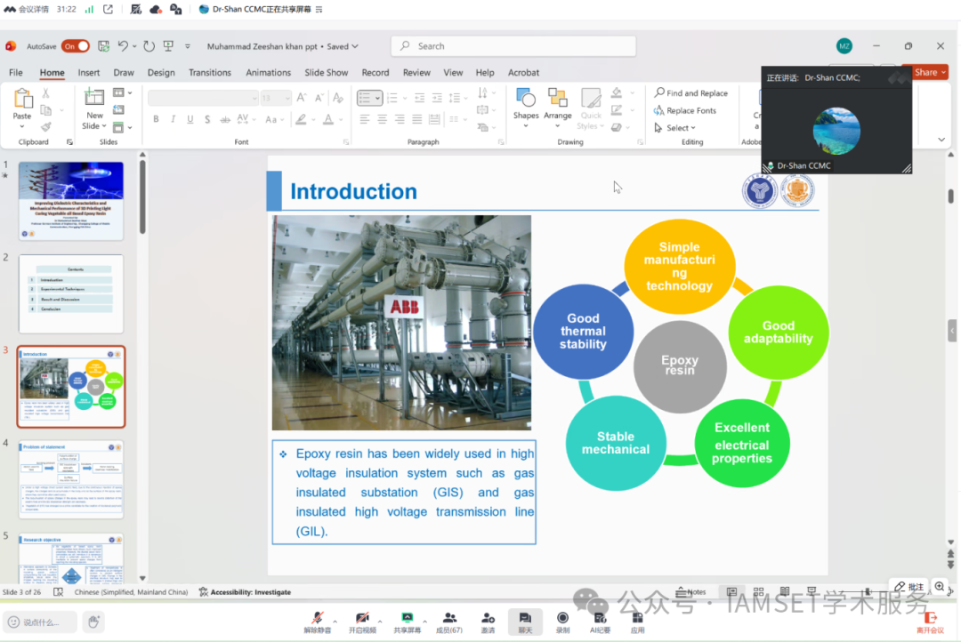This screenshot has height=642, width=961.
Task: Click Find and Replace
Action: [x=691, y=93]
